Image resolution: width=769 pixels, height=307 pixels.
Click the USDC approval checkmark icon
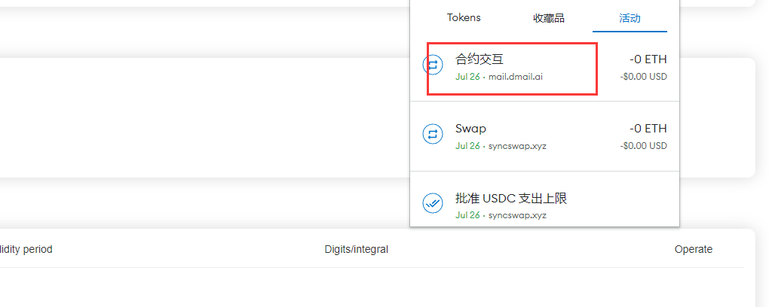point(433,203)
